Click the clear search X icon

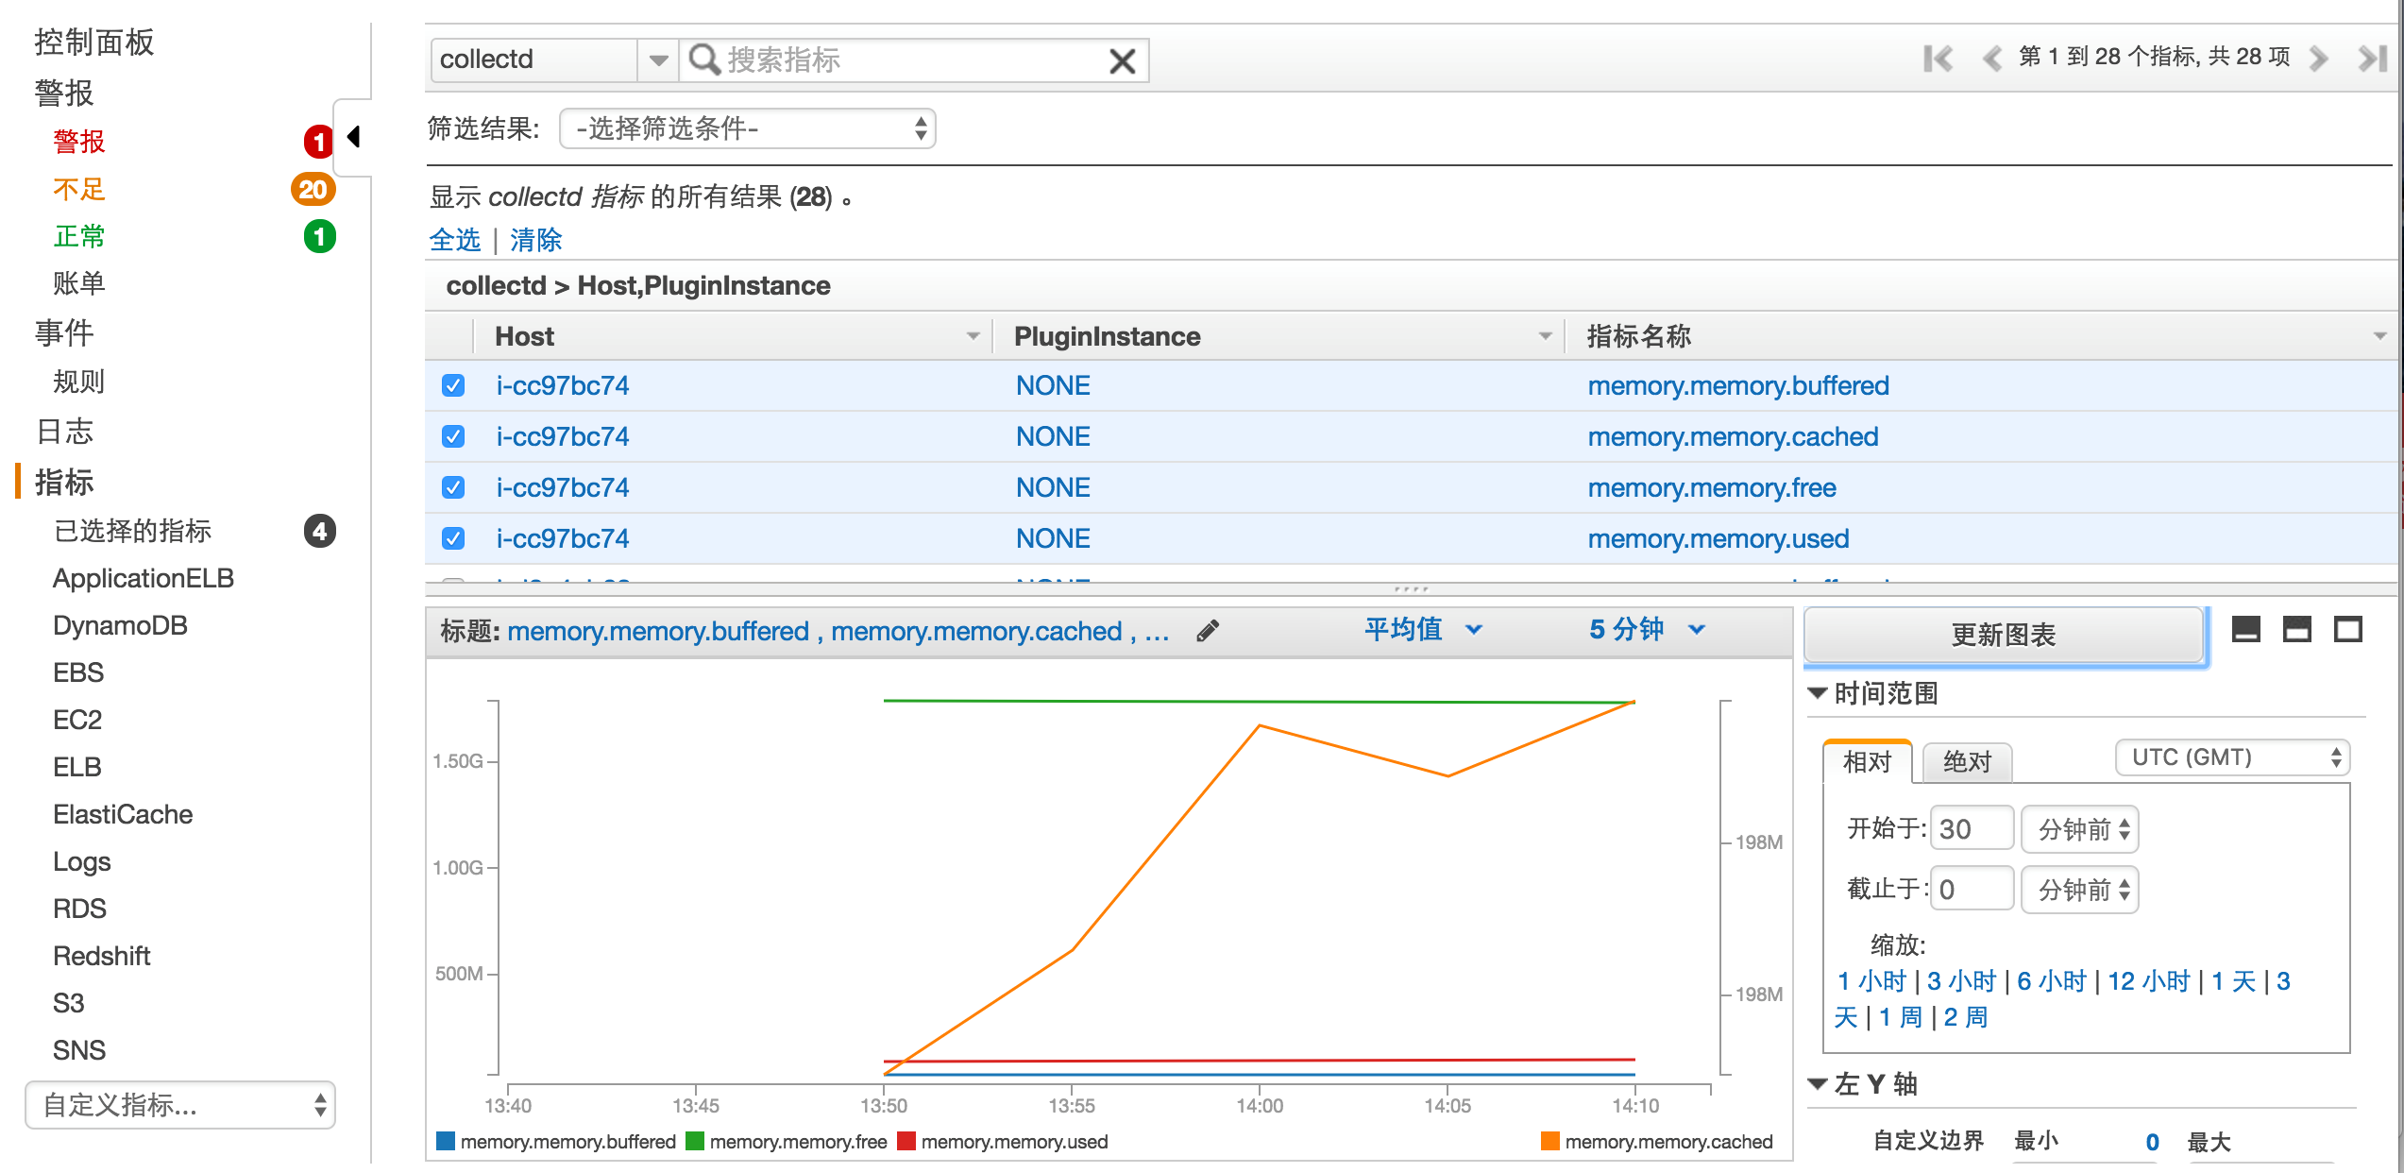(x=1122, y=61)
